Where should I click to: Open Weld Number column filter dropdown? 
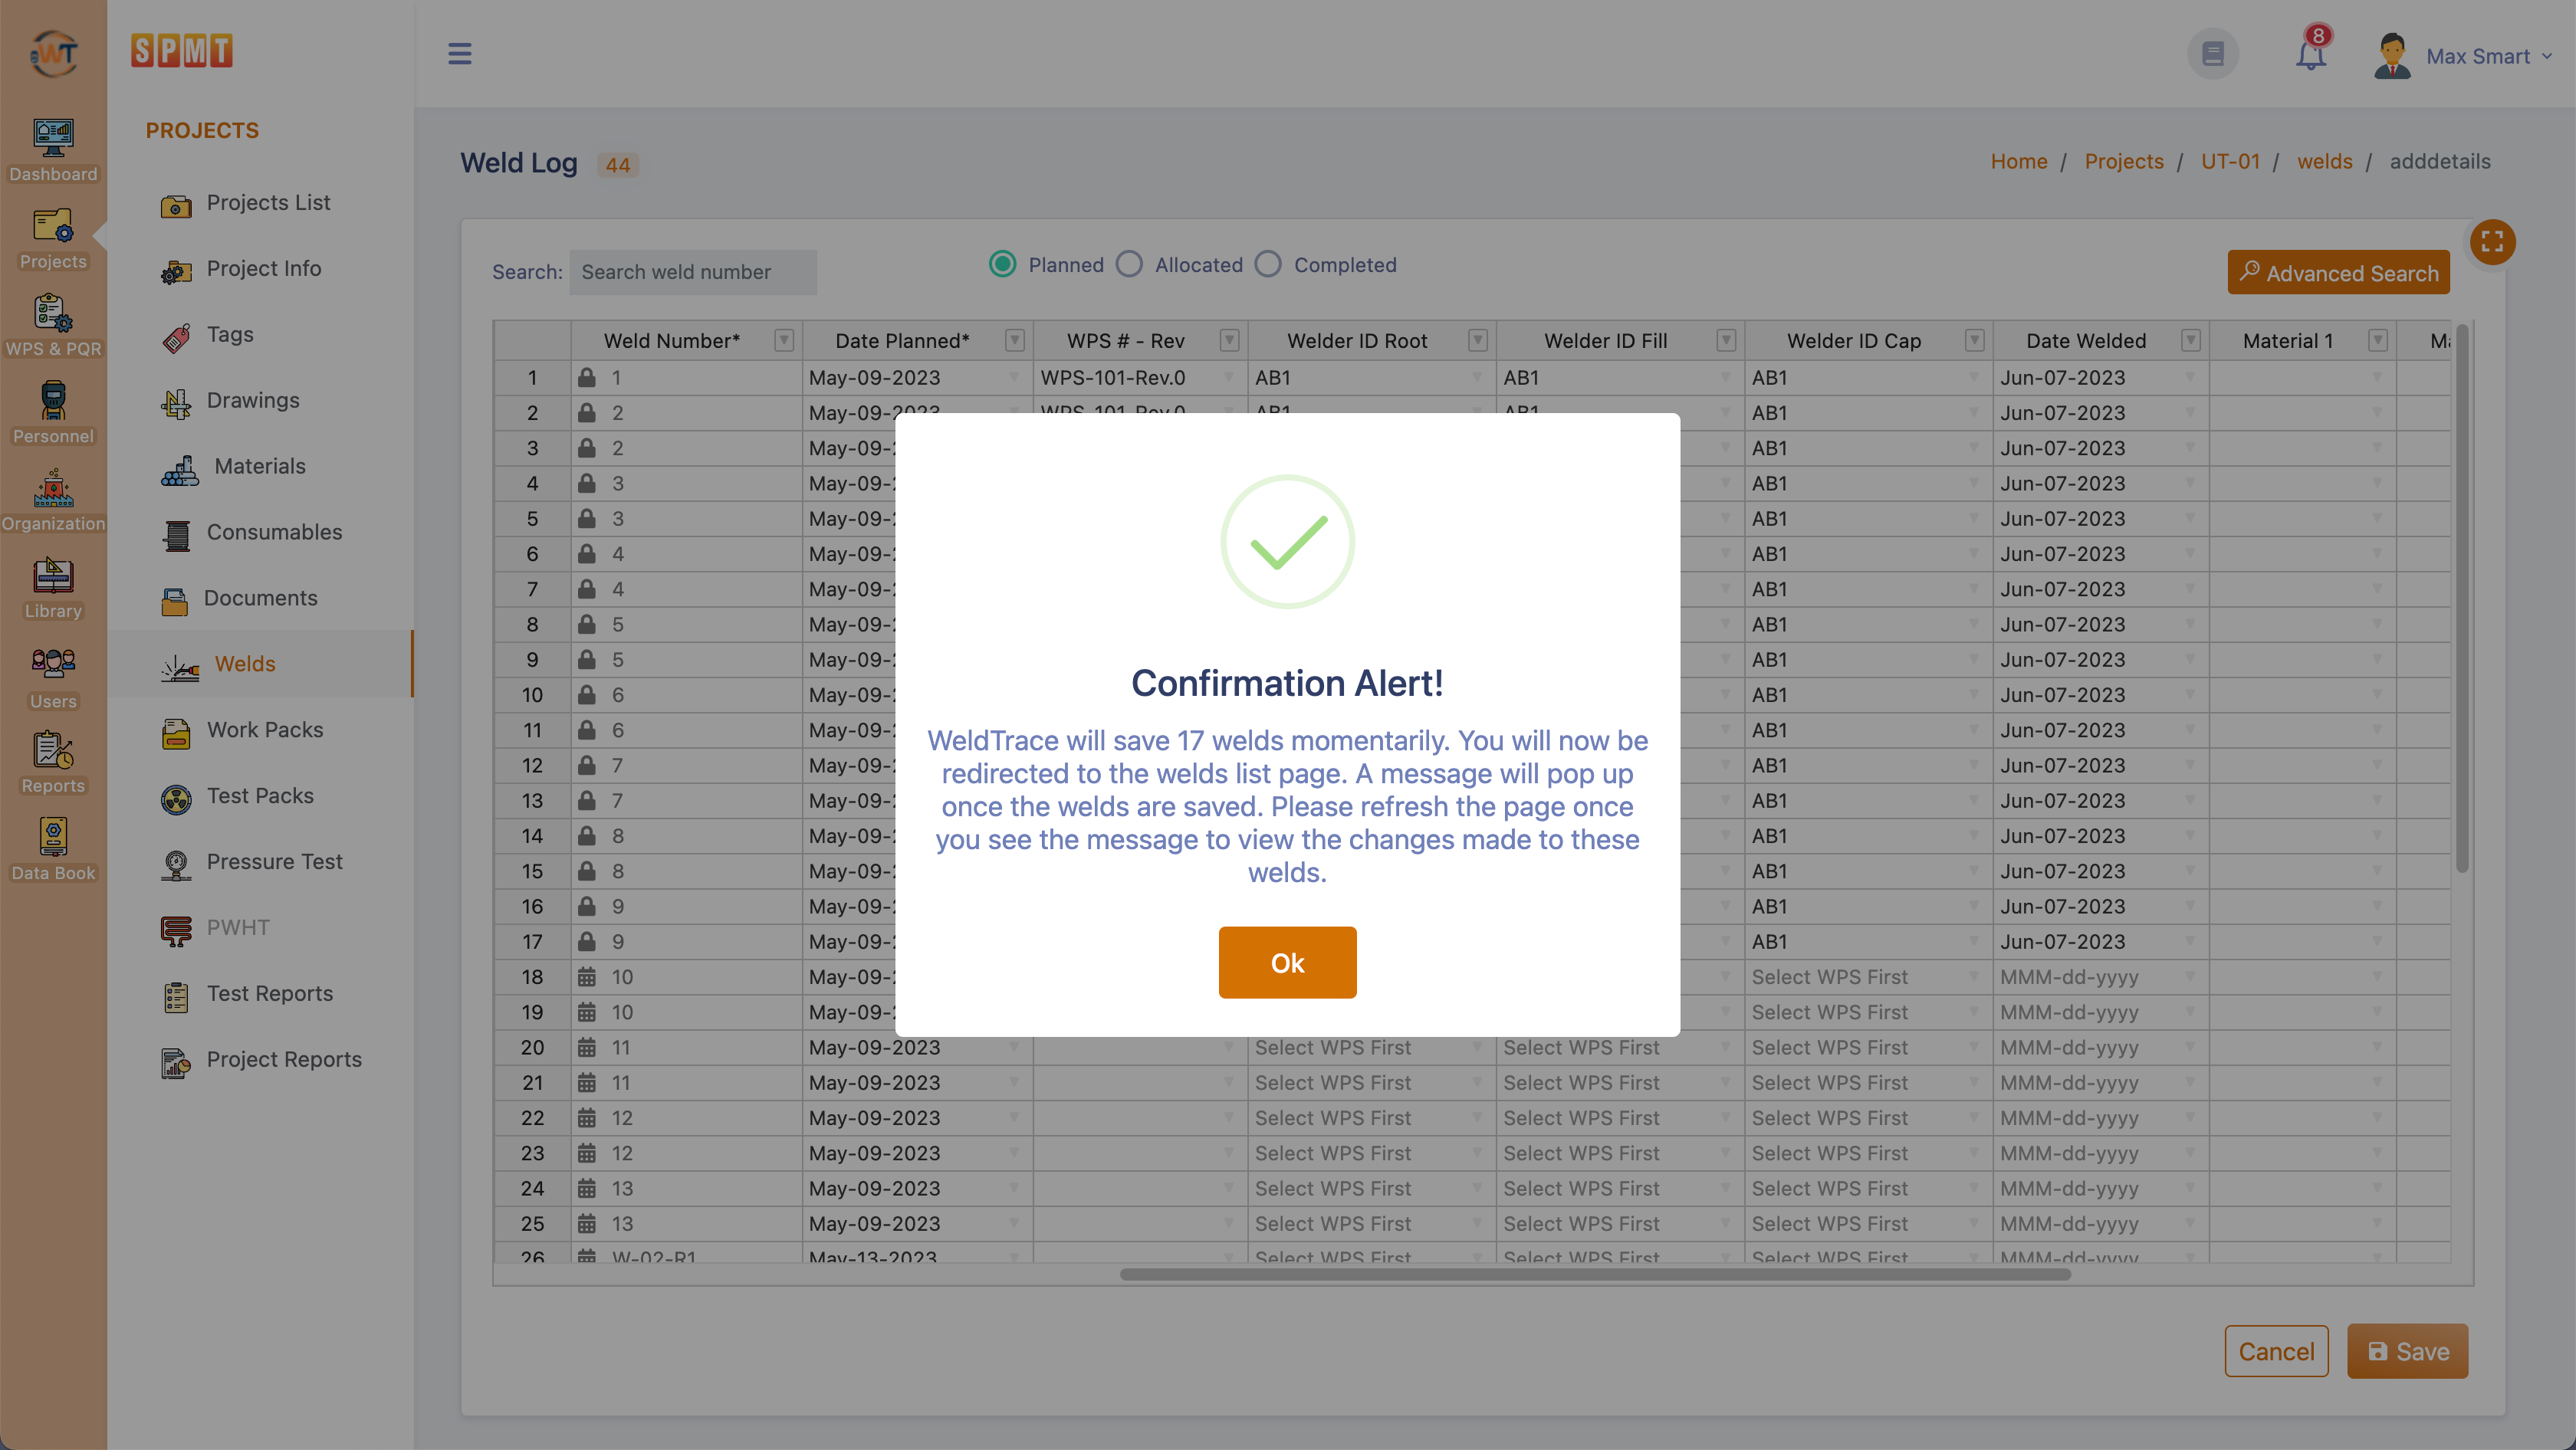[x=784, y=341]
